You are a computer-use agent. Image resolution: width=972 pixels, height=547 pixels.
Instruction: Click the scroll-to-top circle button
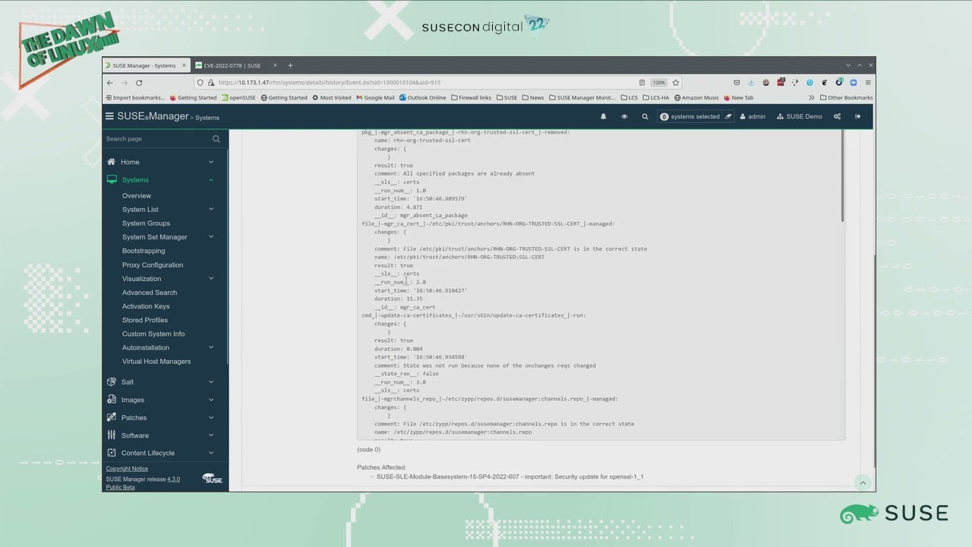point(863,482)
